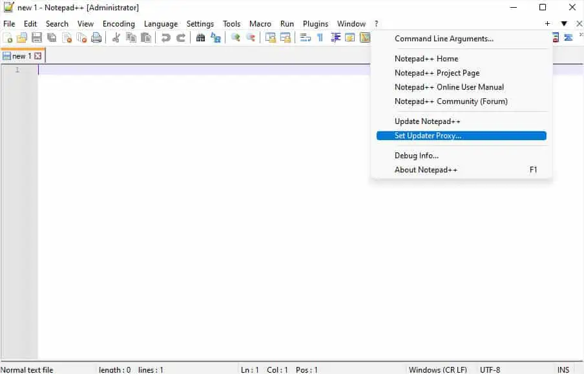Select the Zoom In magnifier icon
The width and height of the screenshot is (584, 374).
tap(235, 37)
